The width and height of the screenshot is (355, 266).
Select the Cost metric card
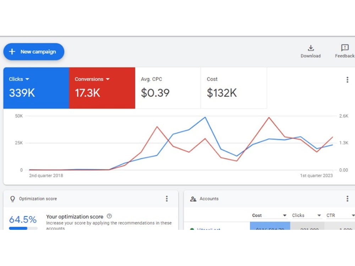(234, 88)
